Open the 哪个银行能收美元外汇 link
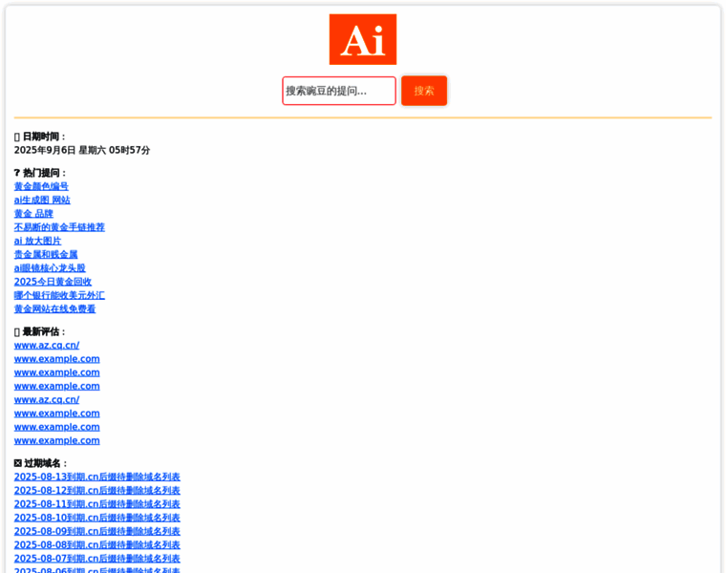Image resolution: width=726 pixels, height=573 pixels. pos(59,295)
